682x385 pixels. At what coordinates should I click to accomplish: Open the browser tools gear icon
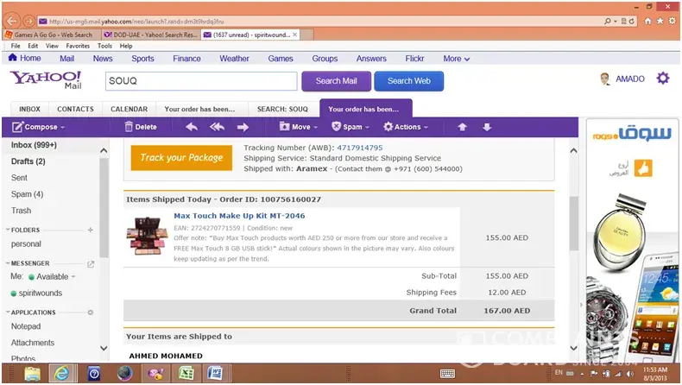click(x=672, y=21)
